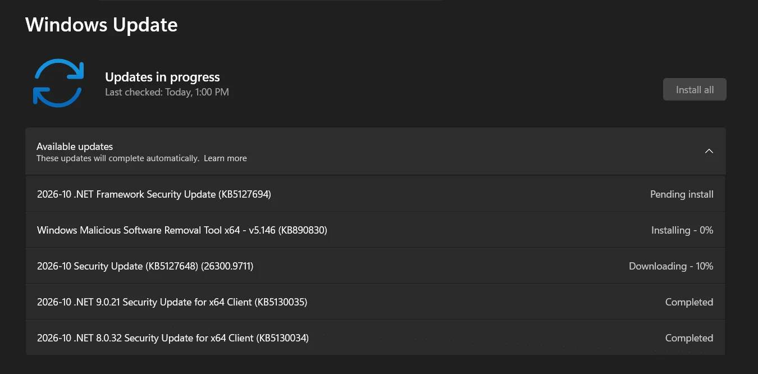This screenshot has width=758, height=374.
Task: Select the .NET 9.0.21 Security Update row
Action: [x=375, y=302]
